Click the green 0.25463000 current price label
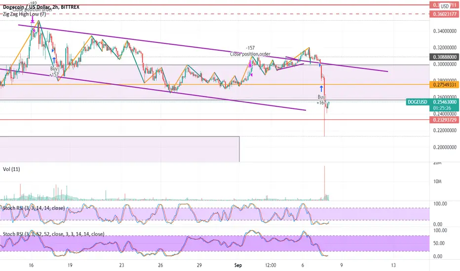This screenshot has height=271, width=460. 444,102
